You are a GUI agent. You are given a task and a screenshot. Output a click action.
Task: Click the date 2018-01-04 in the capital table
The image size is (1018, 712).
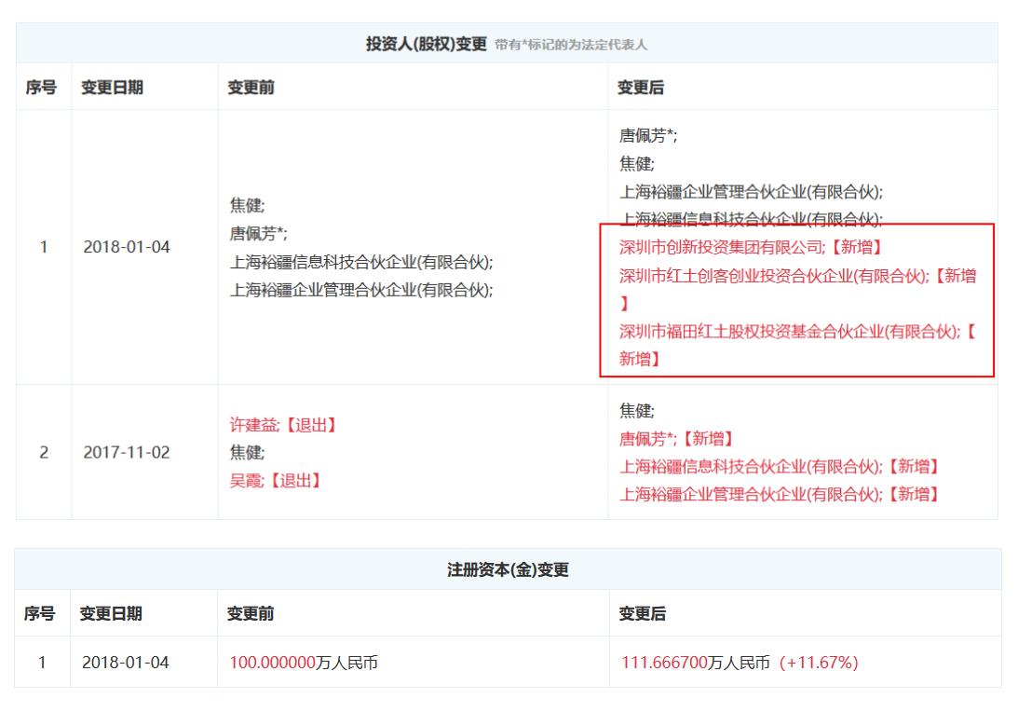pos(126,662)
